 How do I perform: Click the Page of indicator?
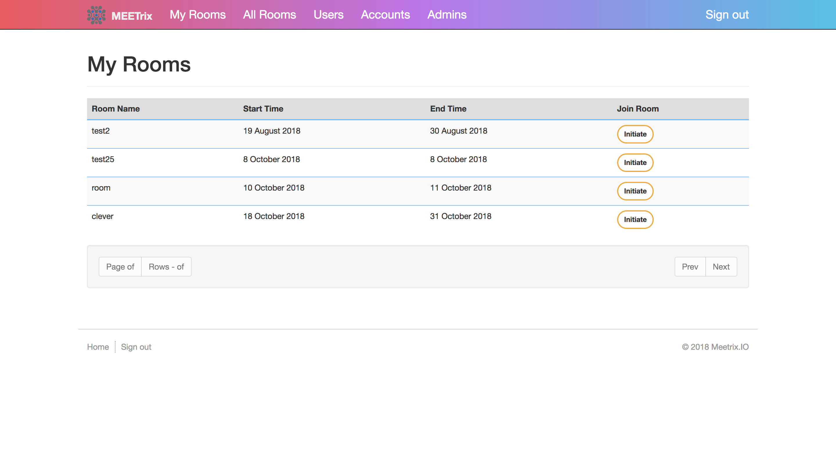point(120,267)
